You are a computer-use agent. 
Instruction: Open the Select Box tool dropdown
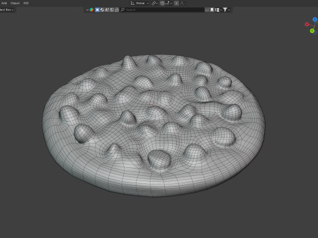(x=7, y=10)
